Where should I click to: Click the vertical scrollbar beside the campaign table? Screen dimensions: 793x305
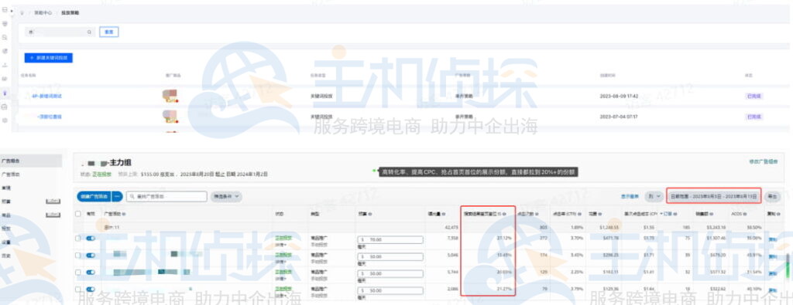(788, 265)
